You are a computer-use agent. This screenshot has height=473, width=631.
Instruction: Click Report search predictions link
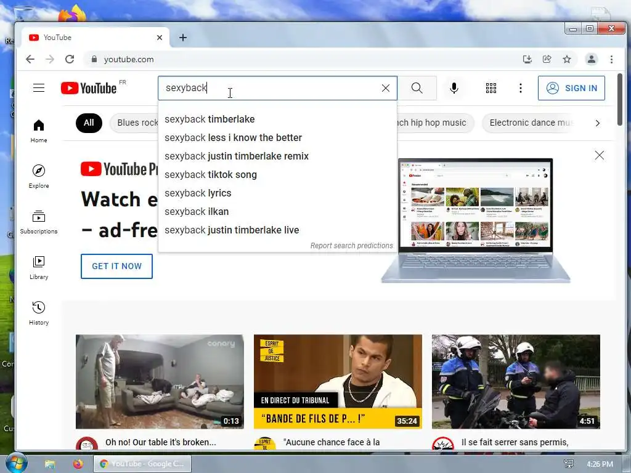[x=351, y=245]
